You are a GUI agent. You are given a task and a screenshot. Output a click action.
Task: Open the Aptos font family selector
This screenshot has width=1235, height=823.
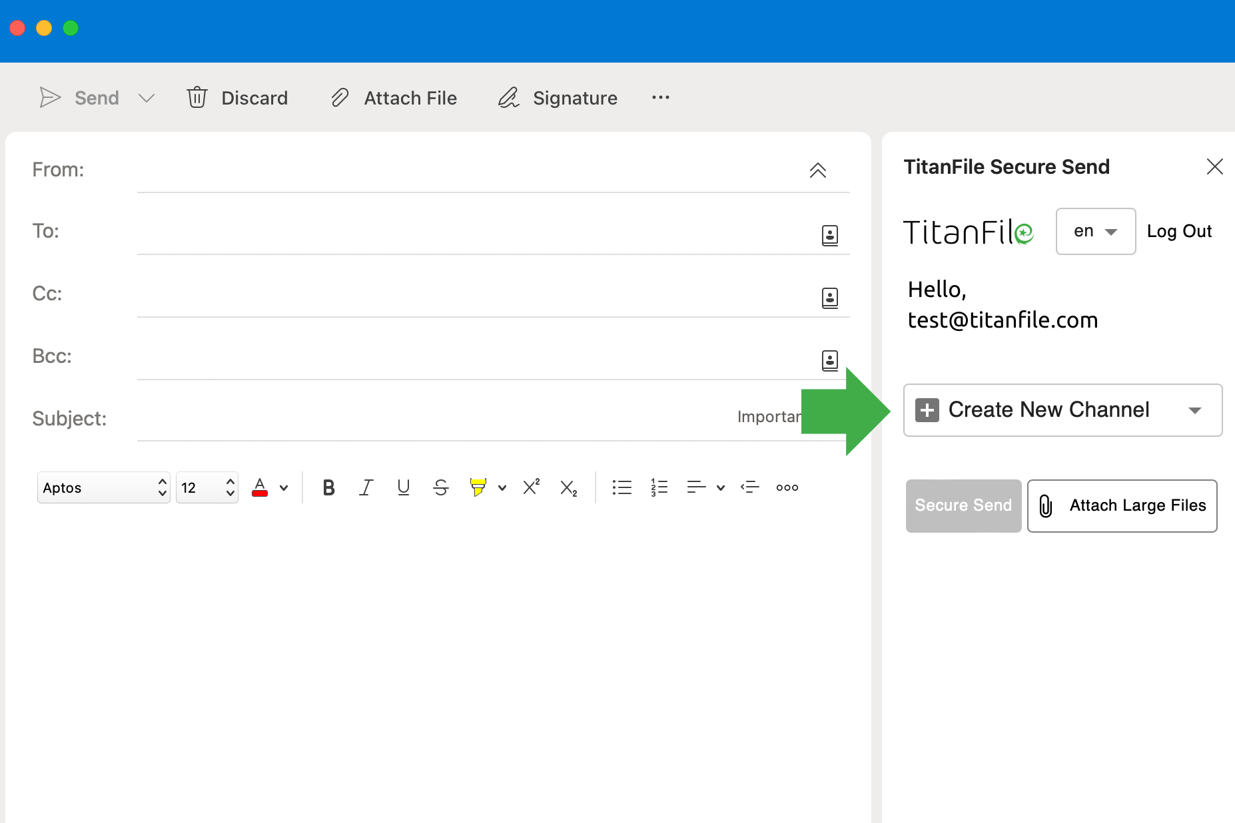tap(104, 487)
